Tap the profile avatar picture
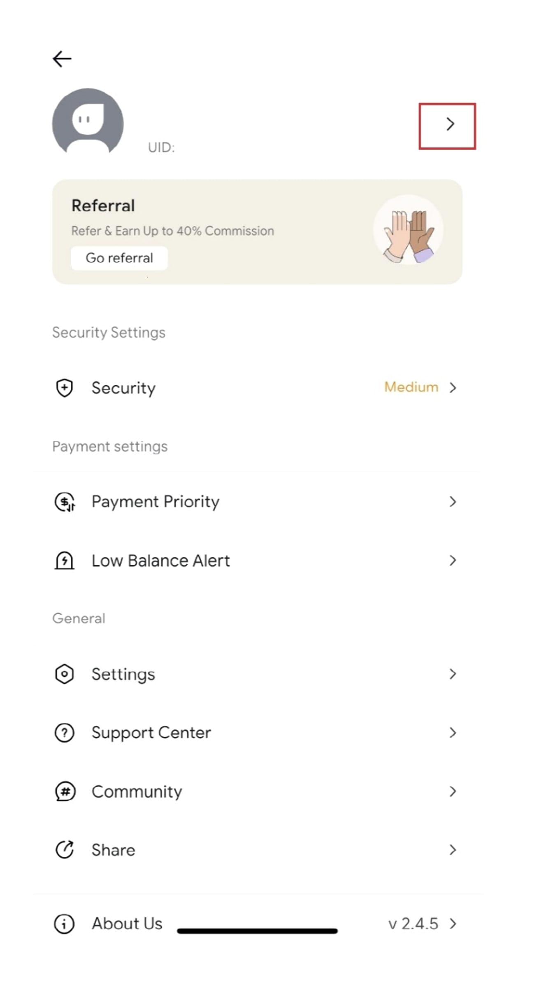The image size is (543, 998). (88, 122)
